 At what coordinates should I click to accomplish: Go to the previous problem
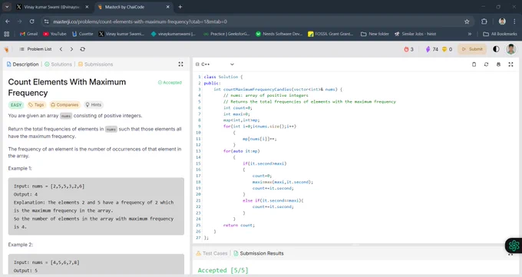tap(61, 49)
